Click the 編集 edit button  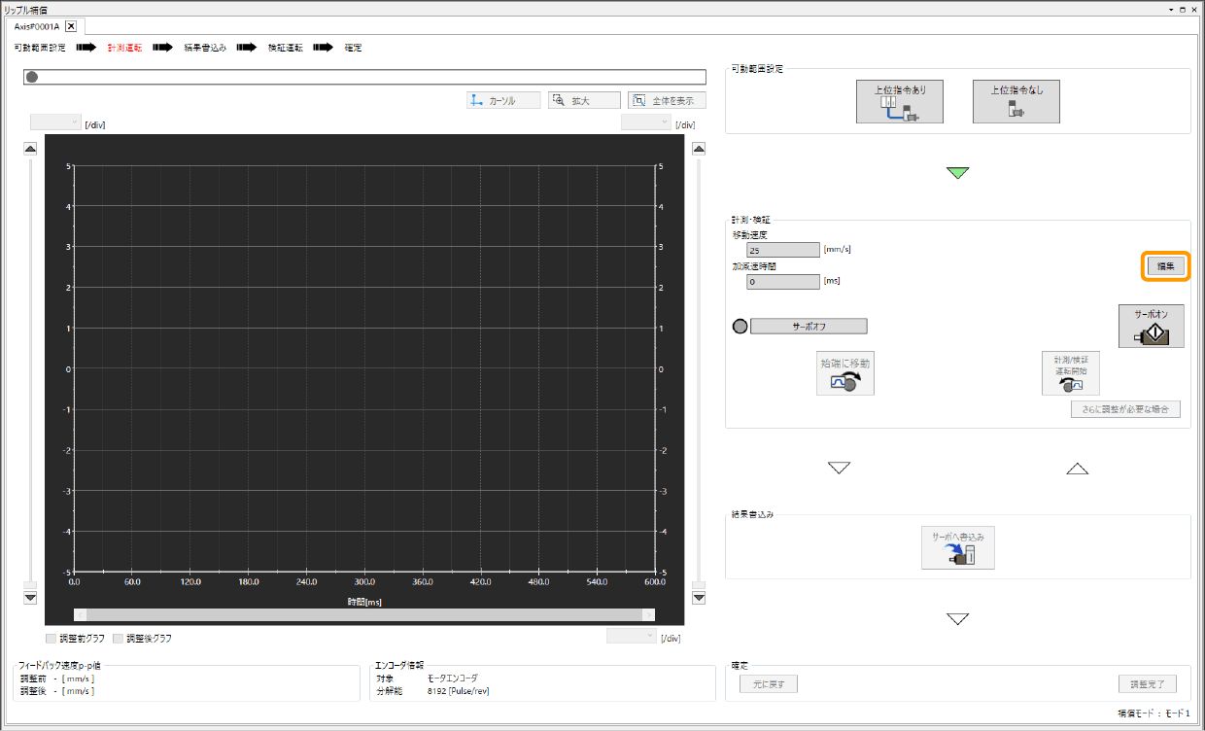1166,266
